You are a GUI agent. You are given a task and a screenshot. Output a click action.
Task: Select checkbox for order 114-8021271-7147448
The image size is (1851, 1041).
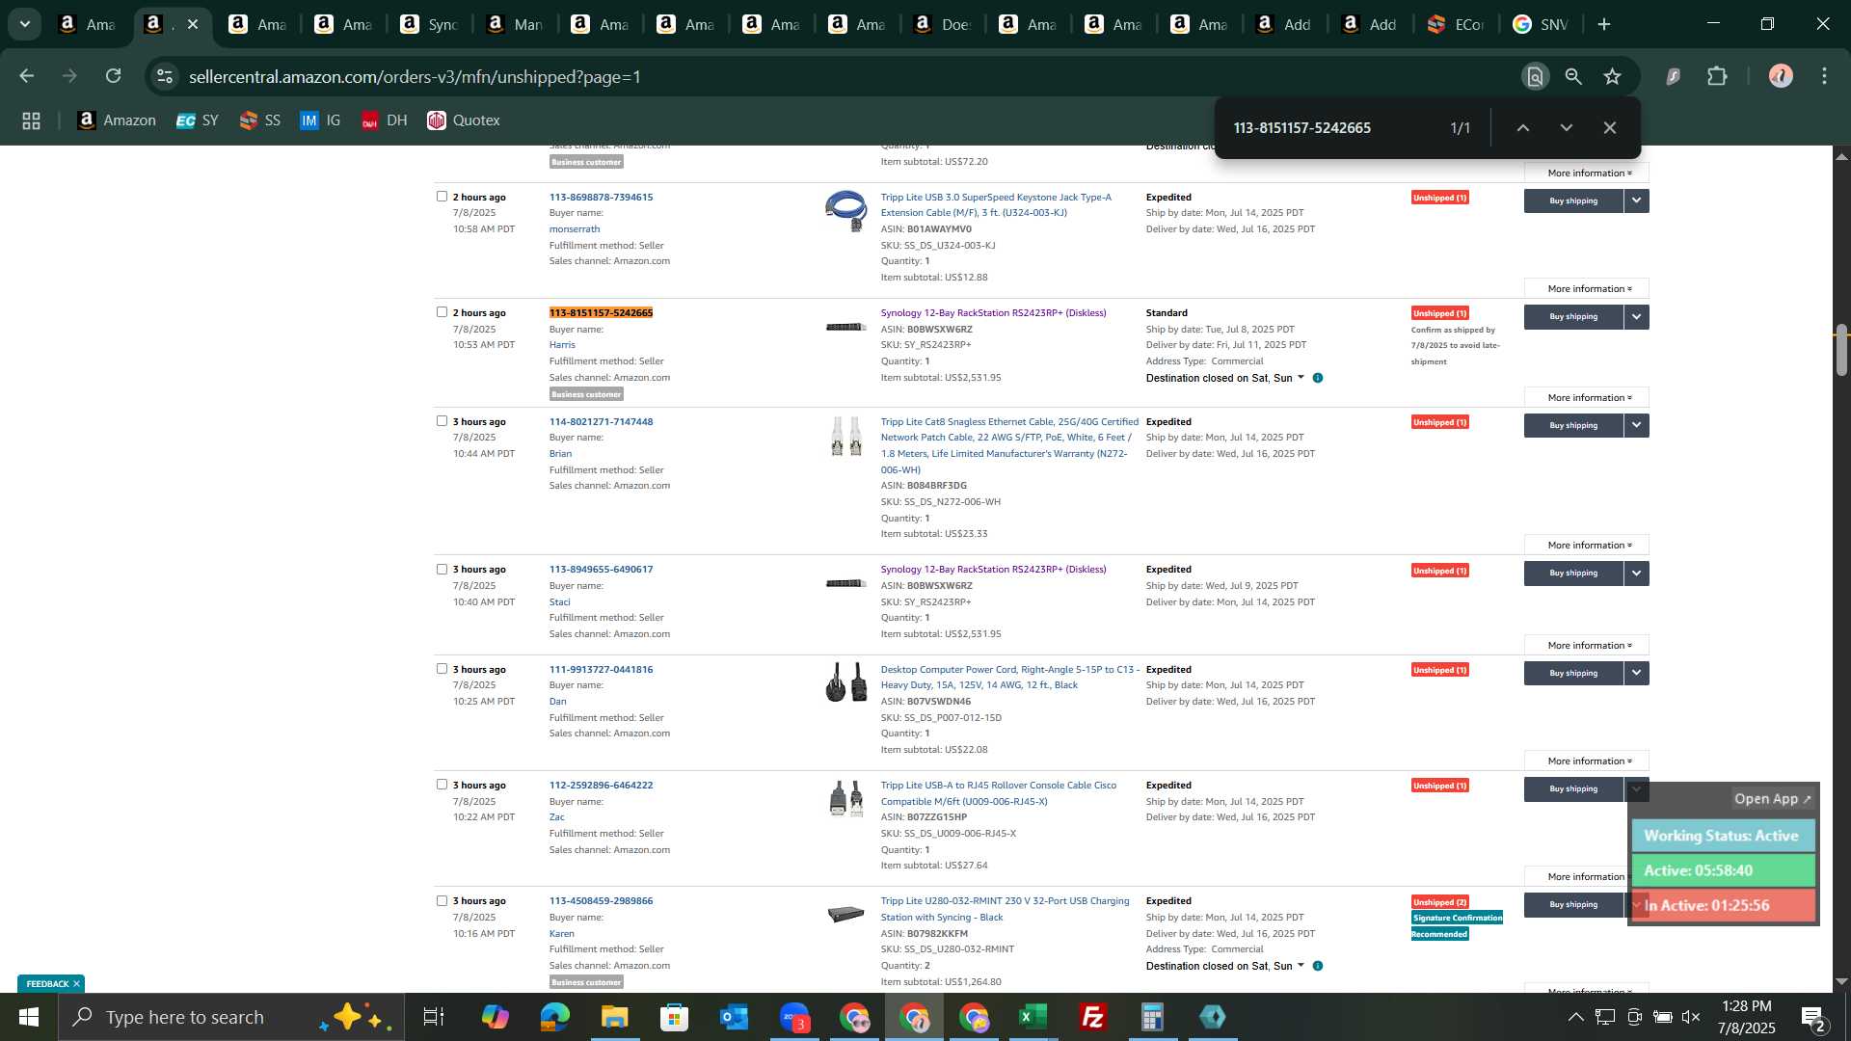[442, 421]
